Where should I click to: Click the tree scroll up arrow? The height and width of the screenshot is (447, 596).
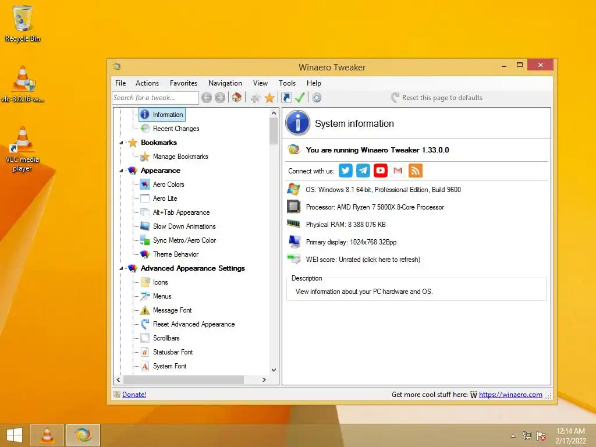click(x=274, y=113)
